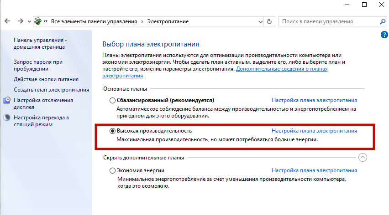Open 'Панель управления - домашняя страница'
The height and width of the screenshot is (215, 389).
40,44
